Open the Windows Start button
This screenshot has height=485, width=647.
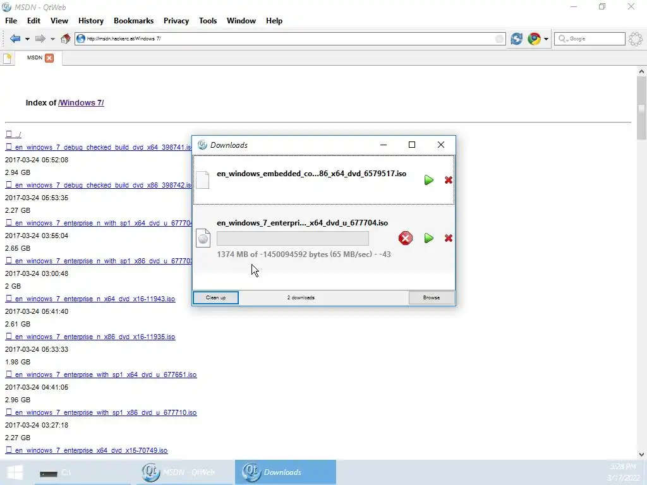(15, 472)
